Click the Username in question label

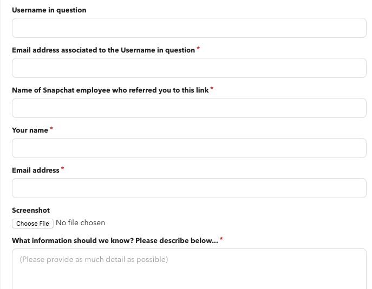coord(49,10)
